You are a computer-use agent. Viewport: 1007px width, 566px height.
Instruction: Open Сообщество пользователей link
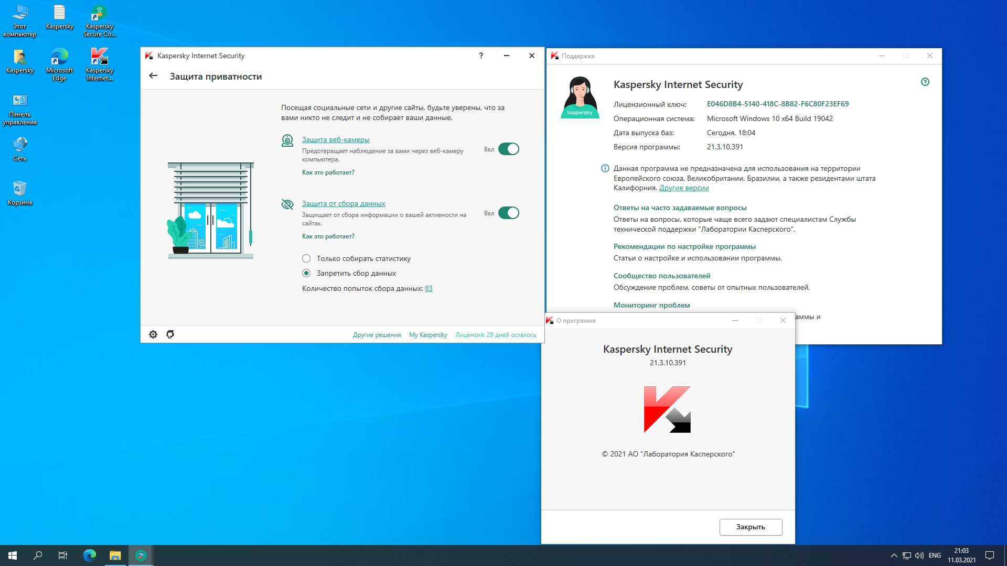tap(662, 276)
